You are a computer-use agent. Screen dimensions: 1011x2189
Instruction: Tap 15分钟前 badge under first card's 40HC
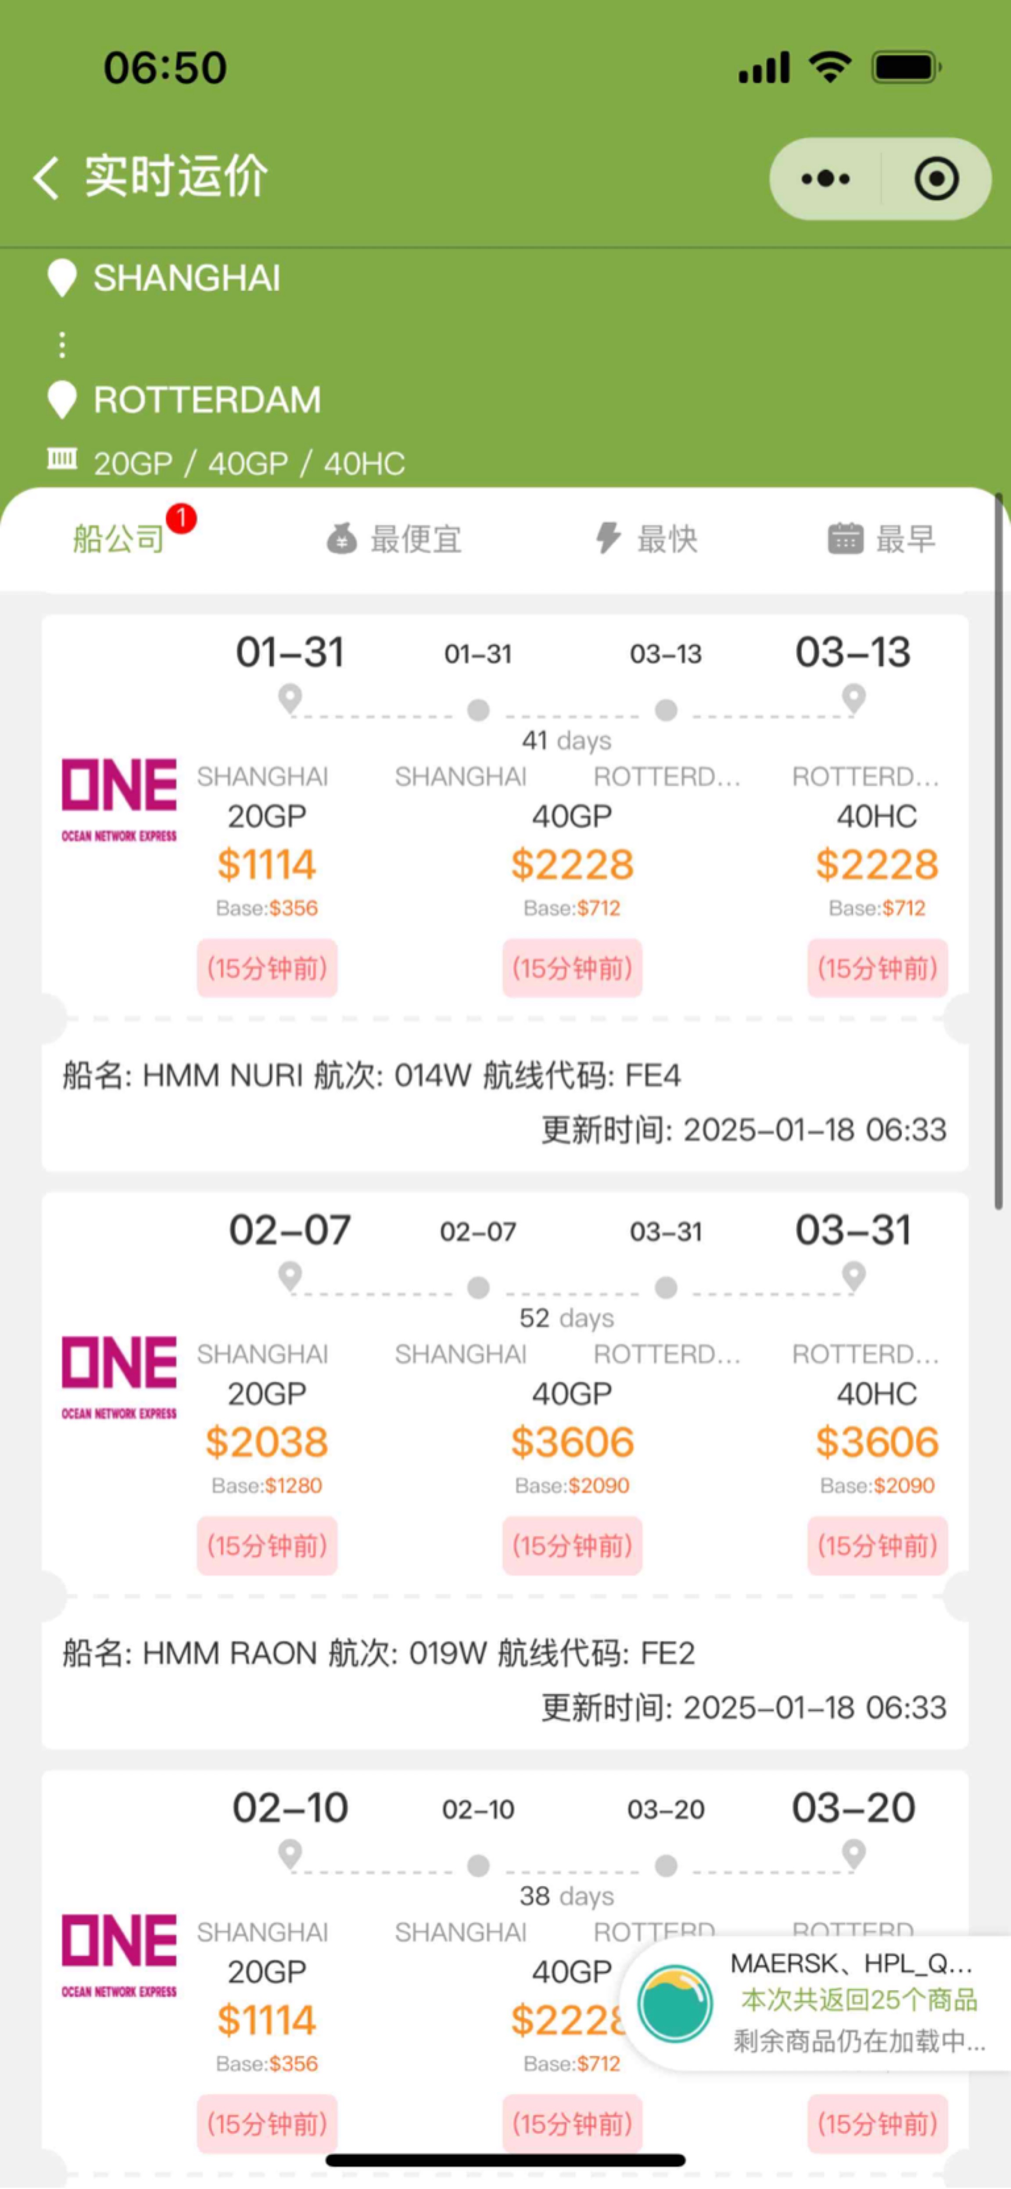tap(878, 968)
